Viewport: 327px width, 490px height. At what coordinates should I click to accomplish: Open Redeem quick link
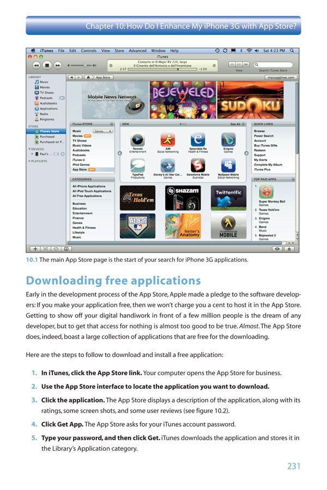coord(260,150)
